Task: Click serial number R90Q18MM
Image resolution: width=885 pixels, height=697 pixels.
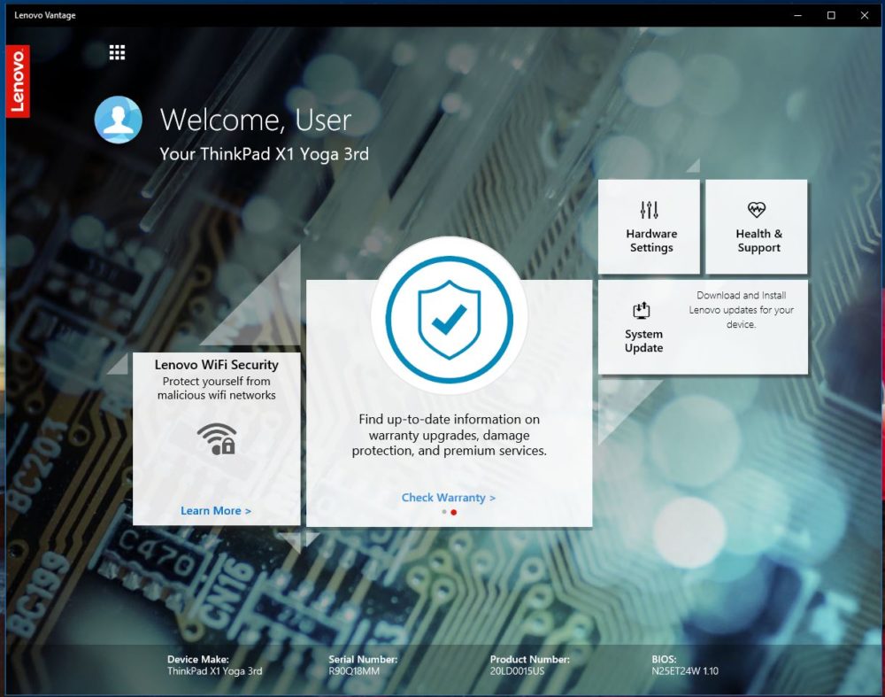Action: (x=354, y=671)
